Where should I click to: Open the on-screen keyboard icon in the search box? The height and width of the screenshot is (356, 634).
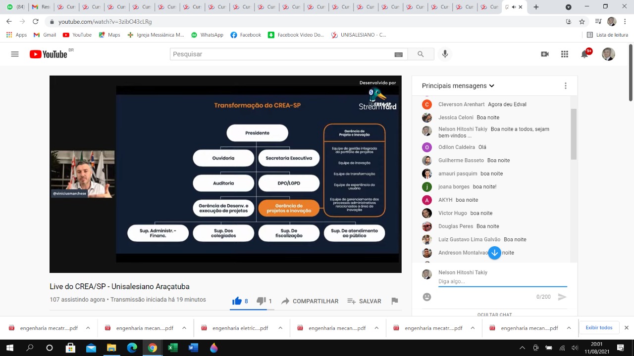click(398, 54)
